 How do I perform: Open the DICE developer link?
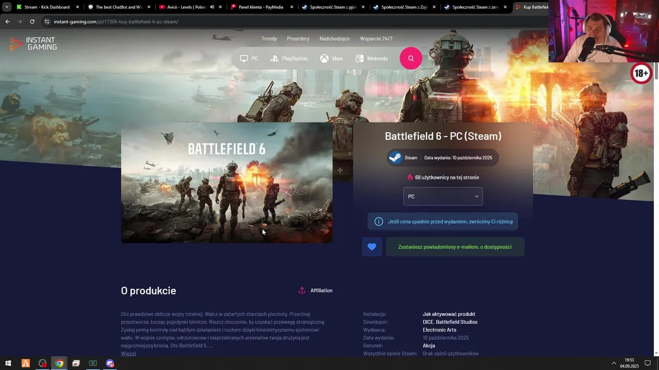(428, 322)
